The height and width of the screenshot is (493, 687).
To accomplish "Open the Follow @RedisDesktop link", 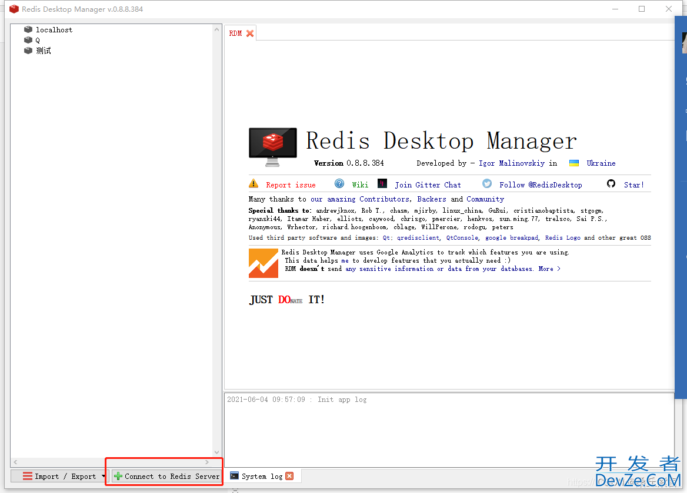I will click(541, 185).
